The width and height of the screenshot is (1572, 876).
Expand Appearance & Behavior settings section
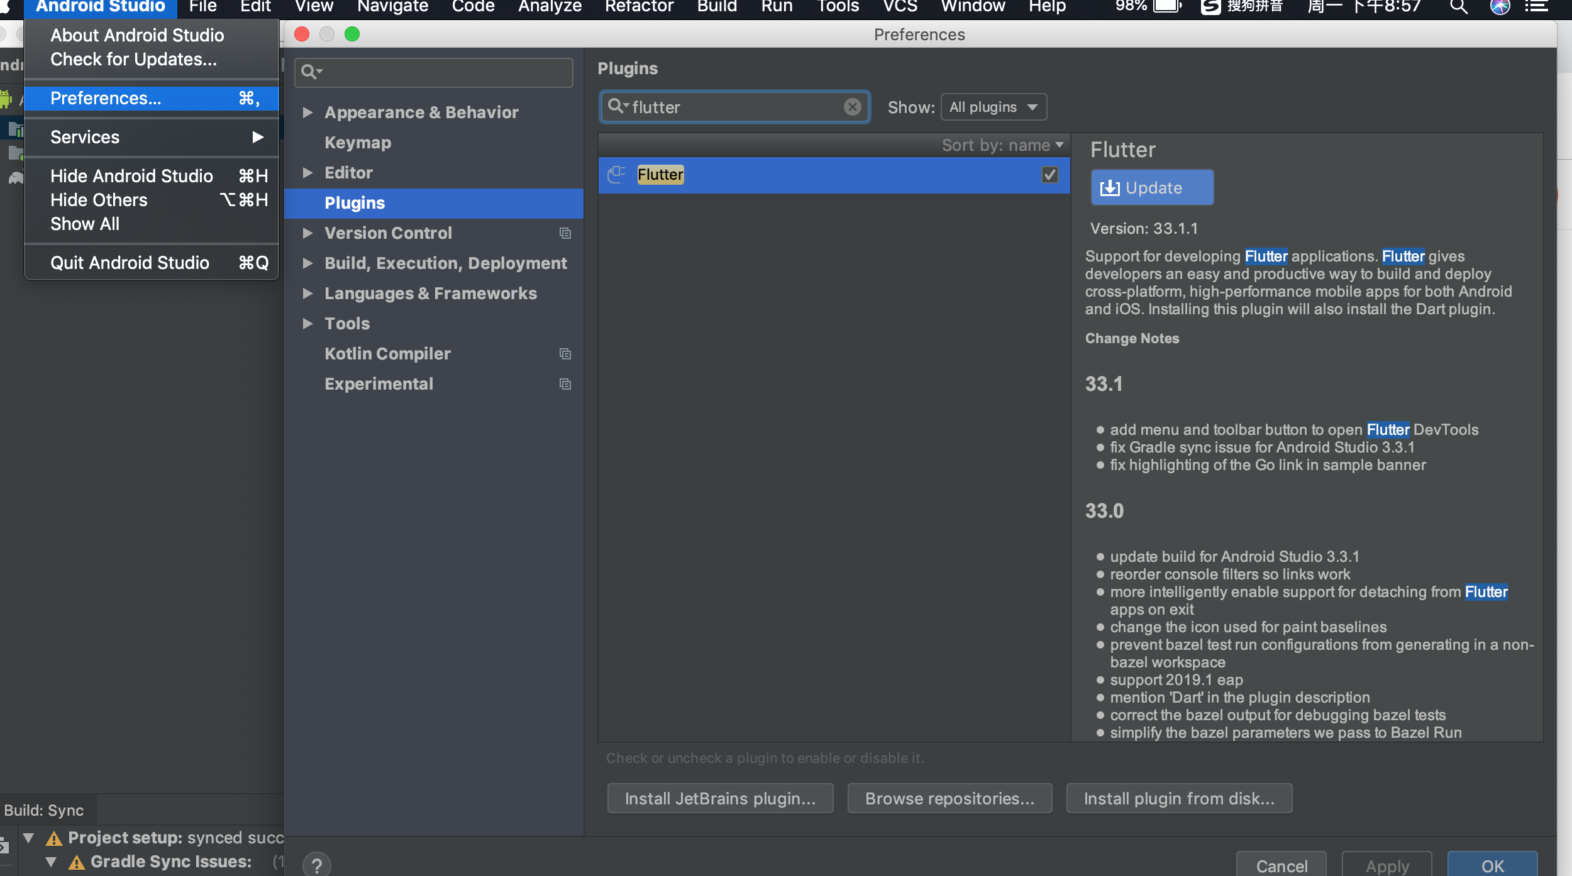coord(307,112)
